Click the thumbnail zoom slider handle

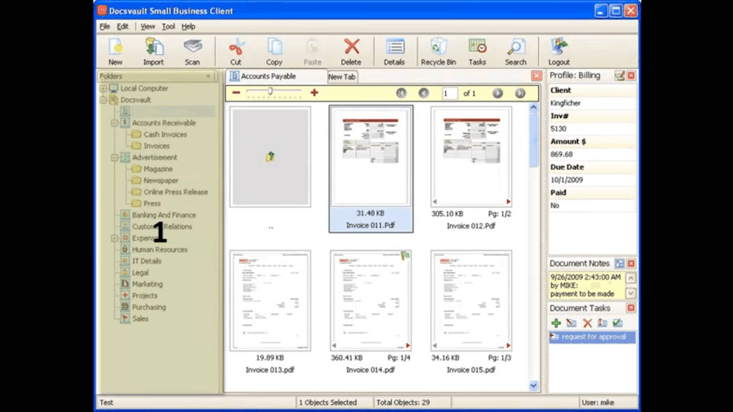270,92
